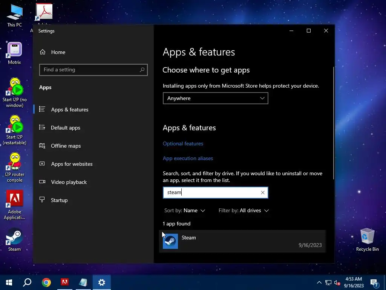
Task: Select the I2P router console shortcut
Action: (x=15, y=168)
